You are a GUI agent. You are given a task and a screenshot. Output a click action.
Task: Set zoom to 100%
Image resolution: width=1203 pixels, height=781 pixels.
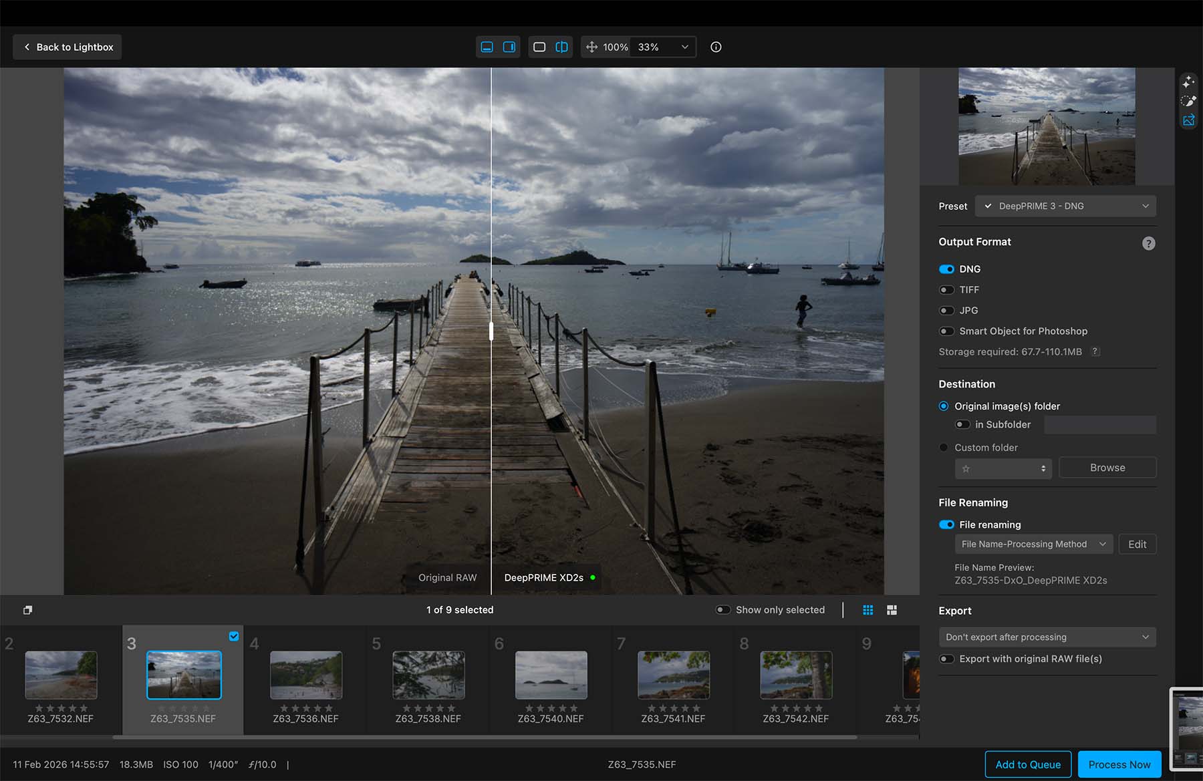point(615,47)
